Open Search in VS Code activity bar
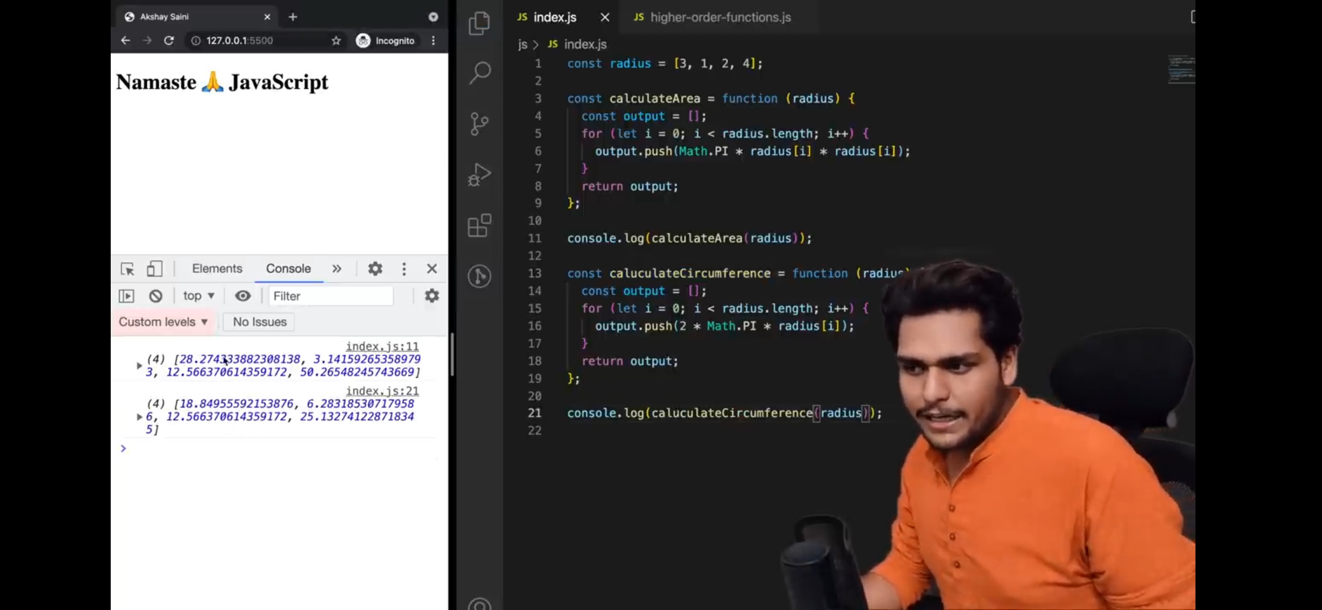The height and width of the screenshot is (610, 1322). [x=479, y=72]
